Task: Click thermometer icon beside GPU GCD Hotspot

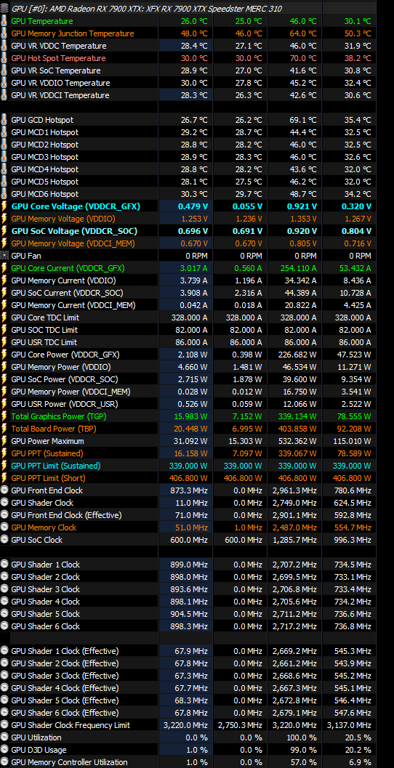Action: coord(5,119)
